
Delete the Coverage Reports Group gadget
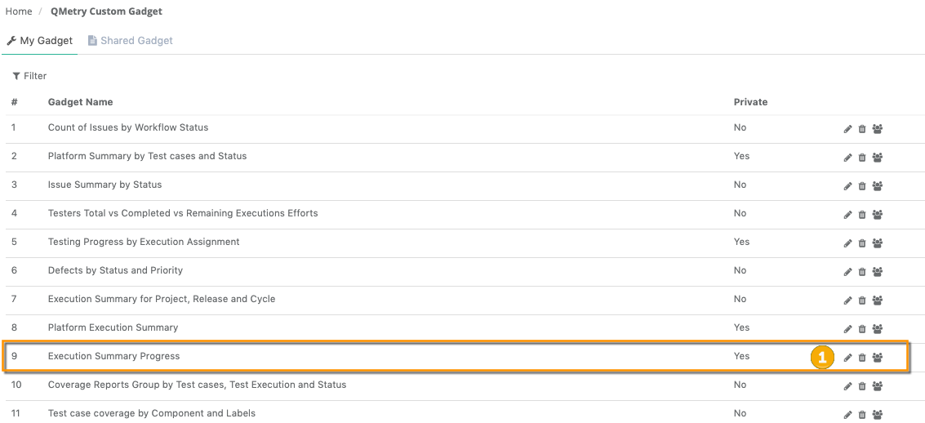862,386
